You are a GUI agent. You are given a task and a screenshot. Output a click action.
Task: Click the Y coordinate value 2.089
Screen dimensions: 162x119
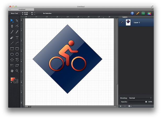(x=26, y=14)
